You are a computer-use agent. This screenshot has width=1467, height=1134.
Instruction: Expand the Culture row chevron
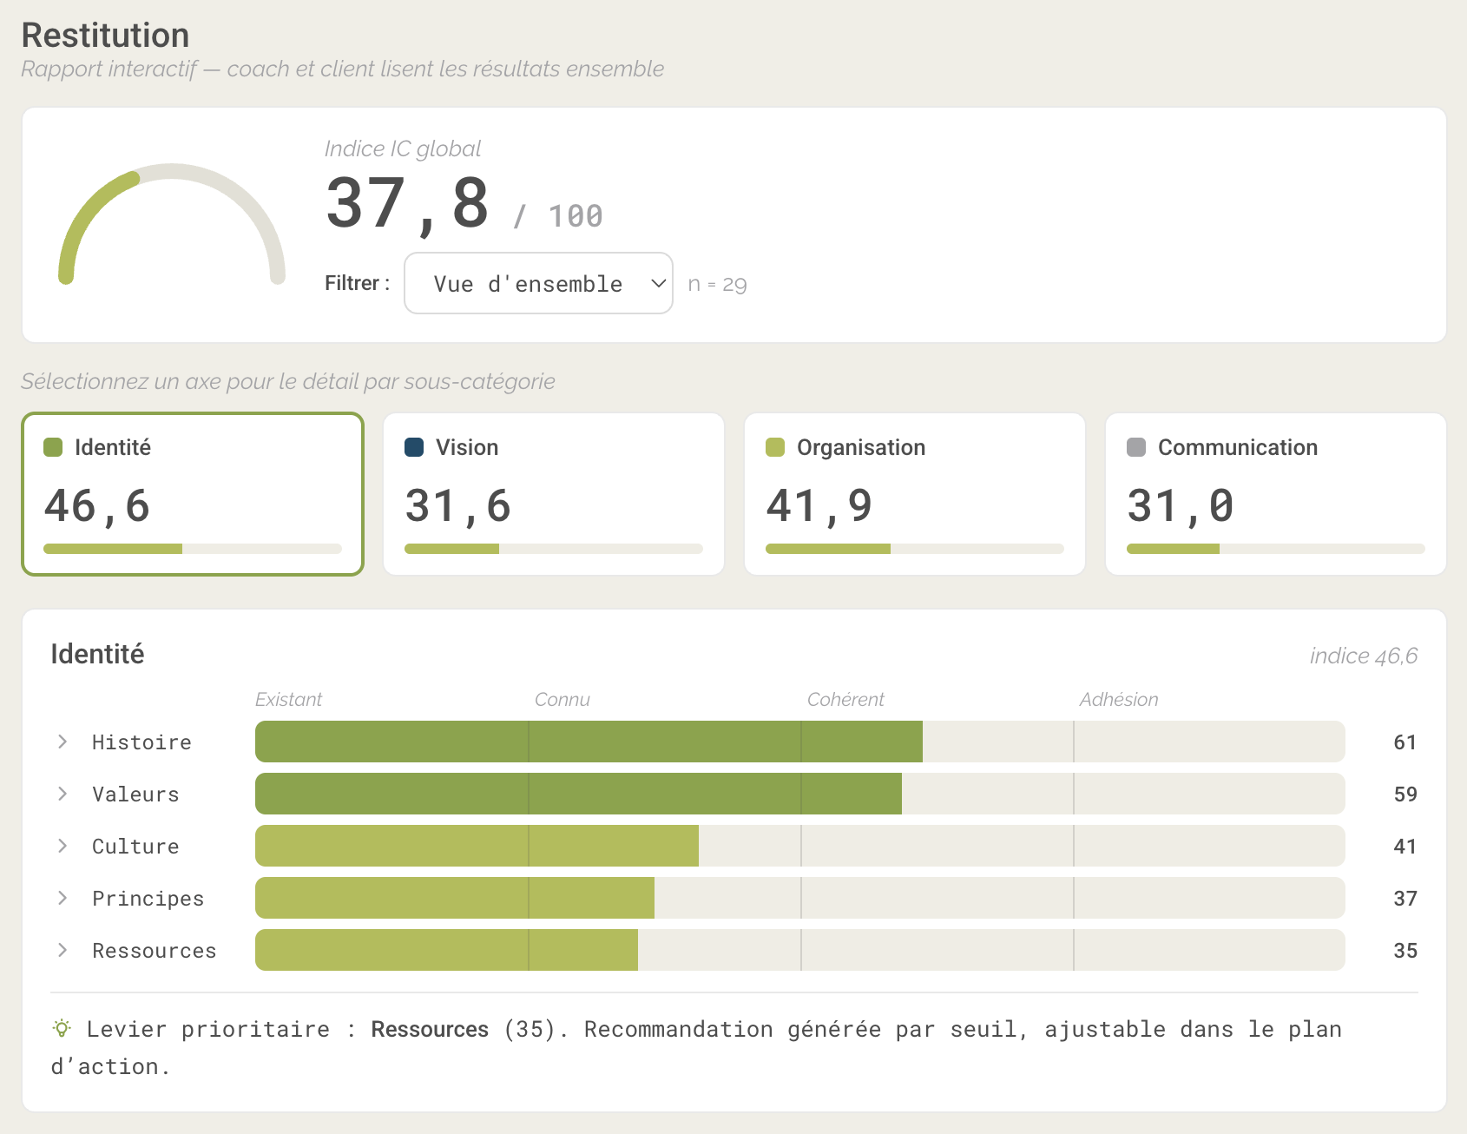pos(62,846)
